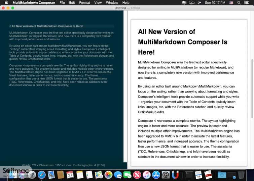Open the screen mirroring displays menu icon
This screenshot has width=254, height=181.
192,3
